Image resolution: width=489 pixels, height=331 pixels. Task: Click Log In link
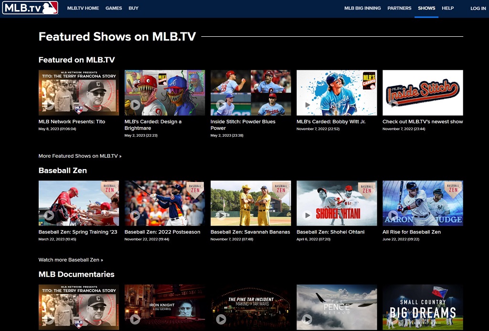(x=478, y=9)
